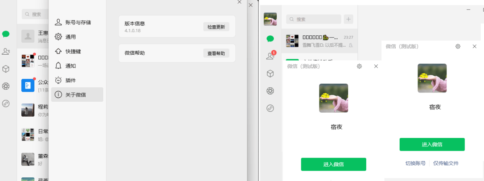Click the version number 4.1.0.18
Screen dimensions: 484x181
(133, 31)
